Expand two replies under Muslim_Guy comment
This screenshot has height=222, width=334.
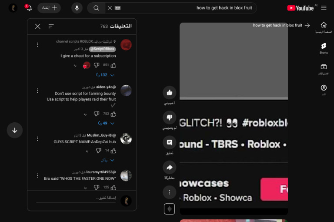pos(107,160)
